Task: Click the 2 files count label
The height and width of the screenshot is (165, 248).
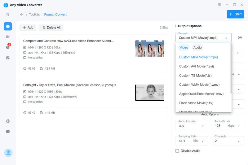Action: pos(164,28)
